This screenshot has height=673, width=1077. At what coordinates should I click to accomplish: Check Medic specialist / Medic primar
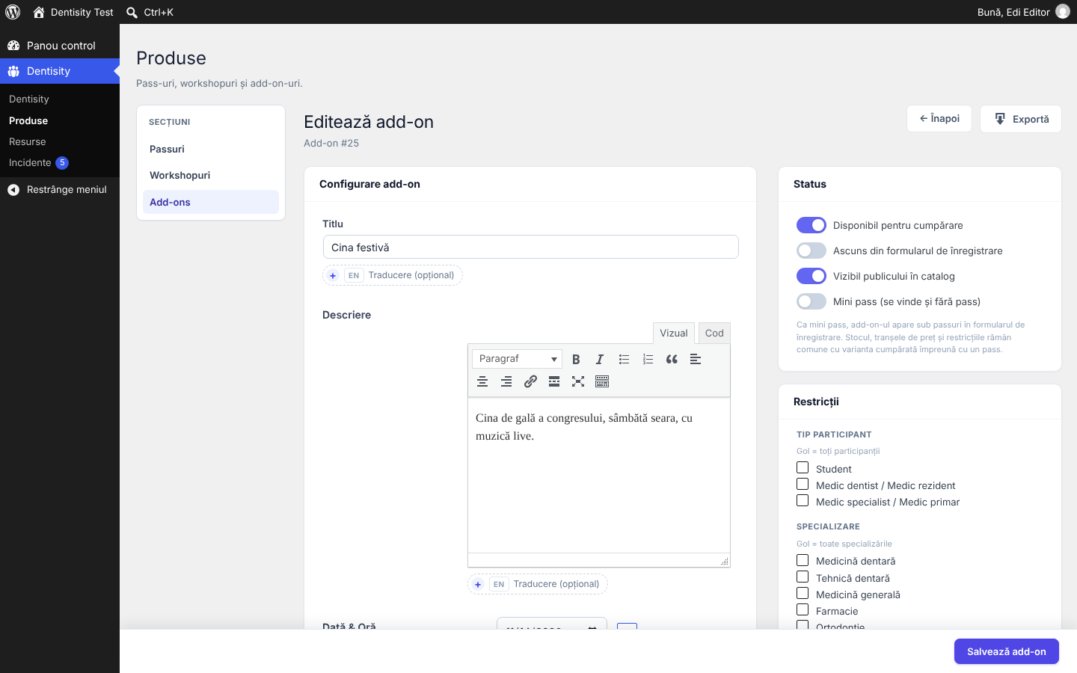(x=803, y=500)
